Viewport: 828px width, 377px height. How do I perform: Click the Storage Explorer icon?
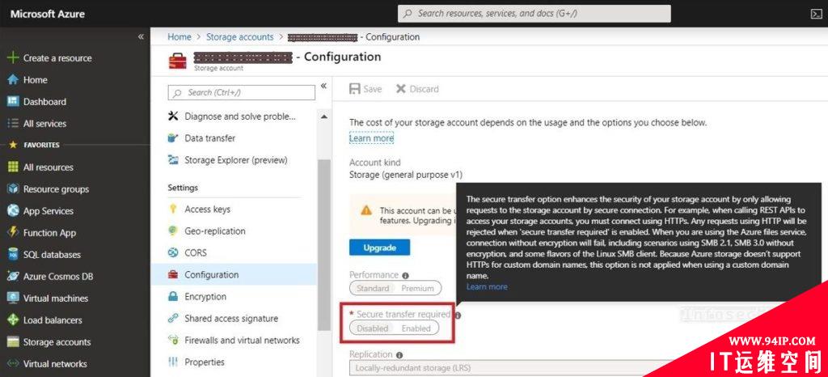(x=173, y=159)
